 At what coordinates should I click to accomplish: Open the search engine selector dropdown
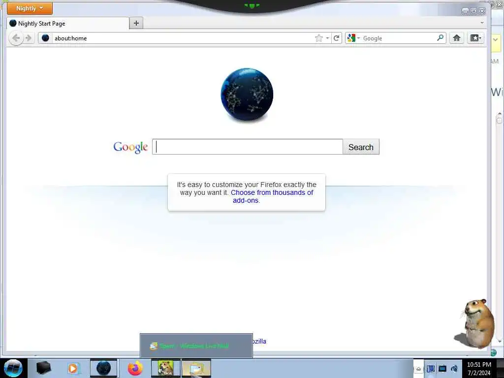click(353, 38)
